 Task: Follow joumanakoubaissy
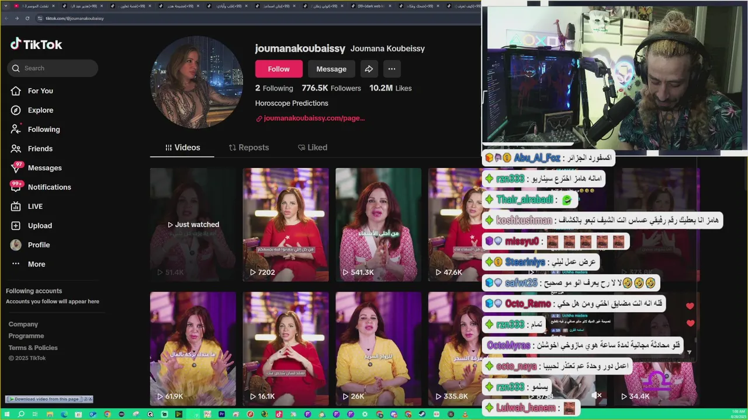click(279, 69)
